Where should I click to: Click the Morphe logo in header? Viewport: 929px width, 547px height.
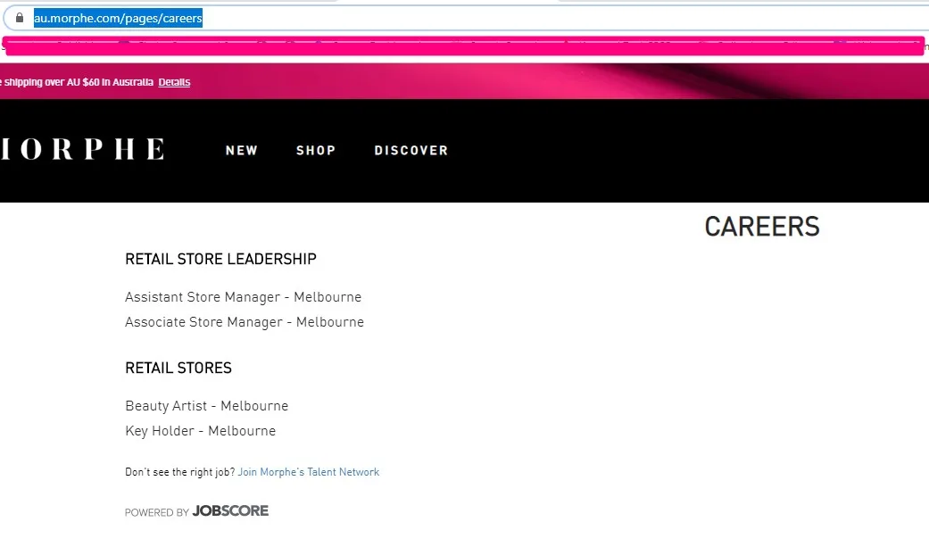tap(82, 150)
